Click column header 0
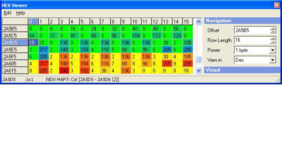Viewport: 282px width, 158px height. (33, 21)
